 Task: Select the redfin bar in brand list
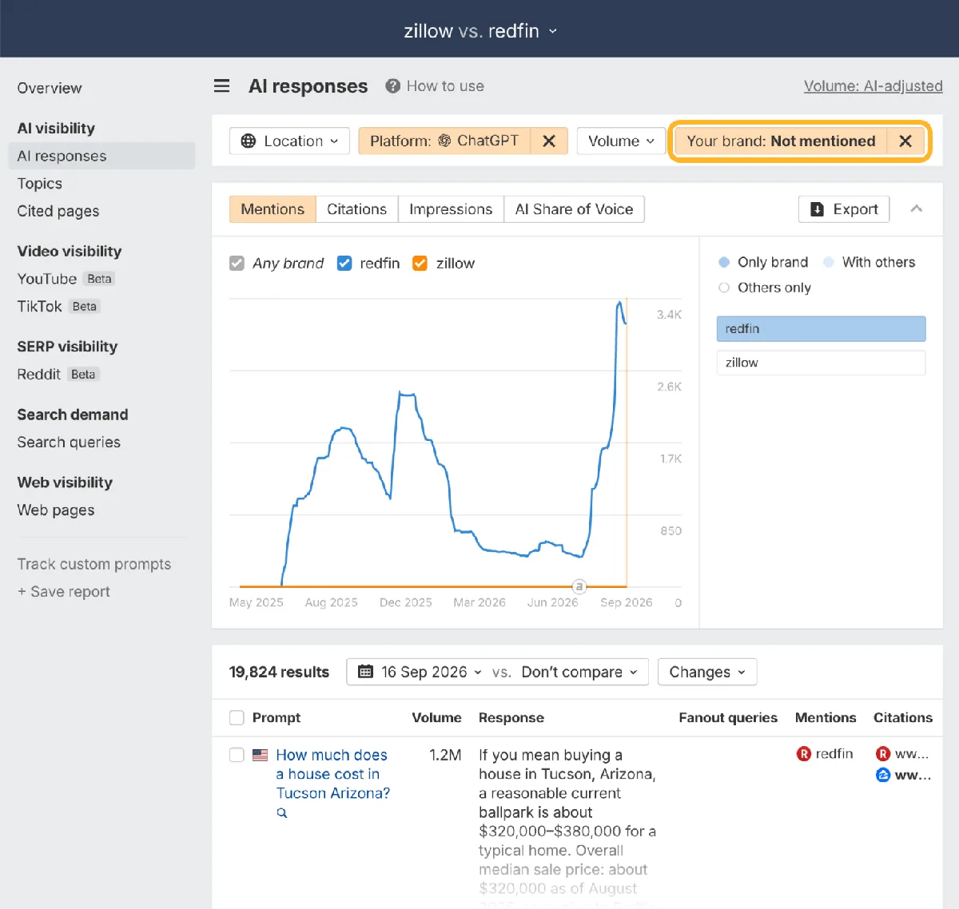821,328
